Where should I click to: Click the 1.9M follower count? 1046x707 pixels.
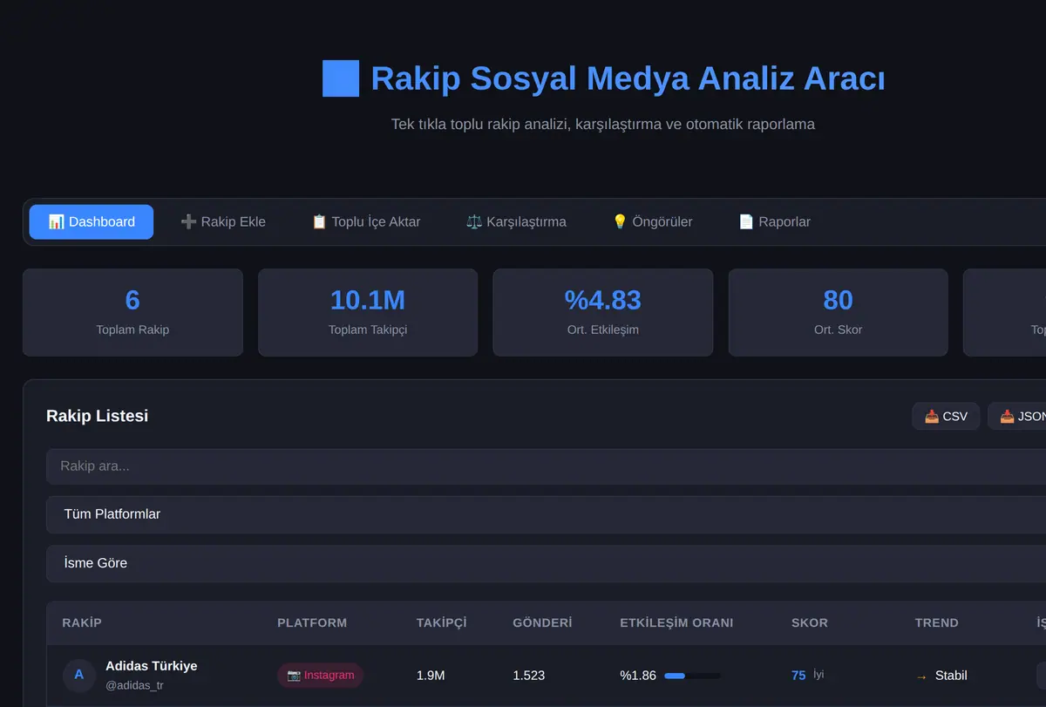(431, 675)
